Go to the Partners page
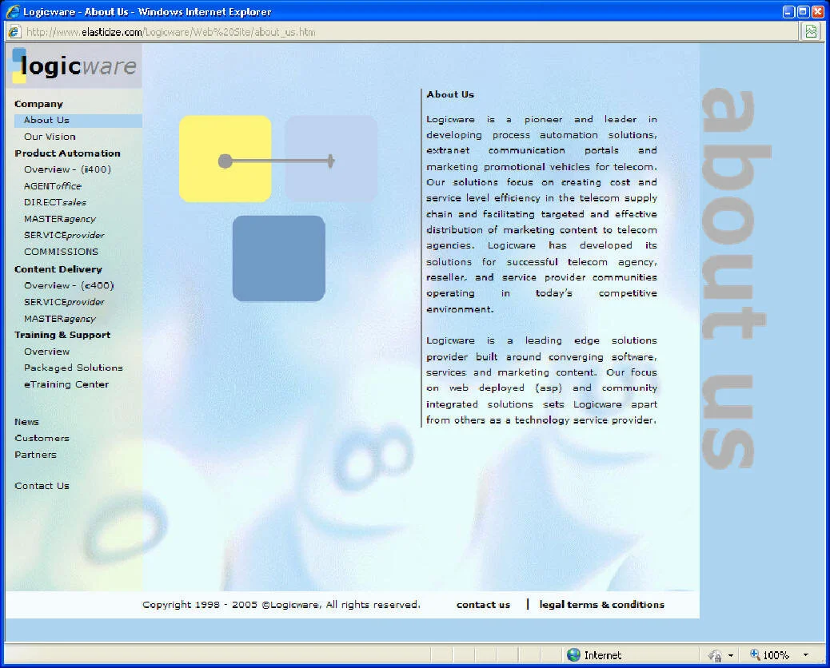Image resolution: width=830 pixels, height=668 pixels. point(35,455)
